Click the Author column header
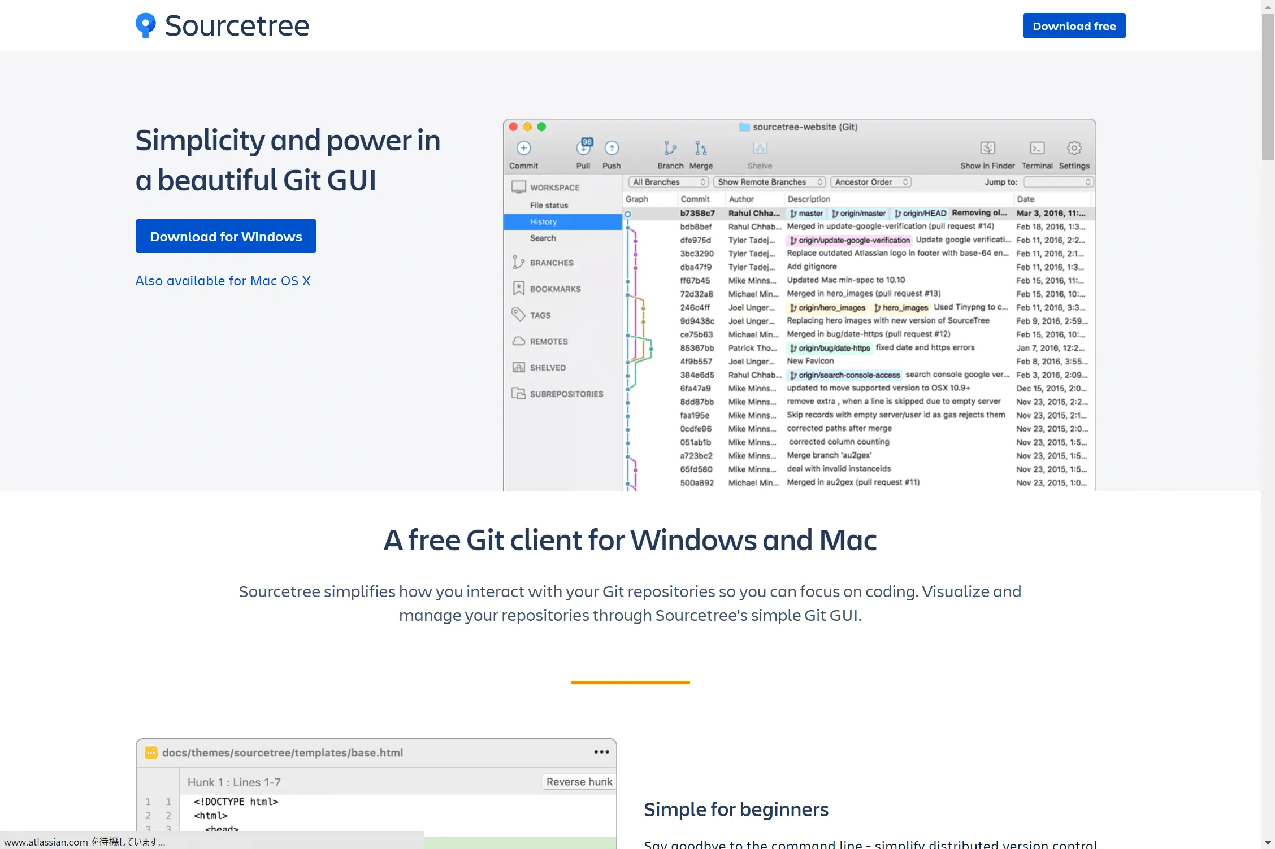The height and width of the screenshot is (849, 1275). click(741, 199)
